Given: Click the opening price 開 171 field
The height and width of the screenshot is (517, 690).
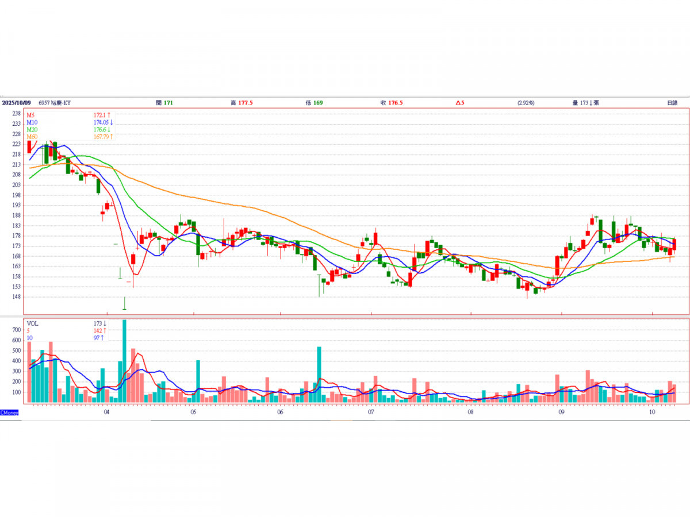Looking at the screenshot, I should [164, 103].
